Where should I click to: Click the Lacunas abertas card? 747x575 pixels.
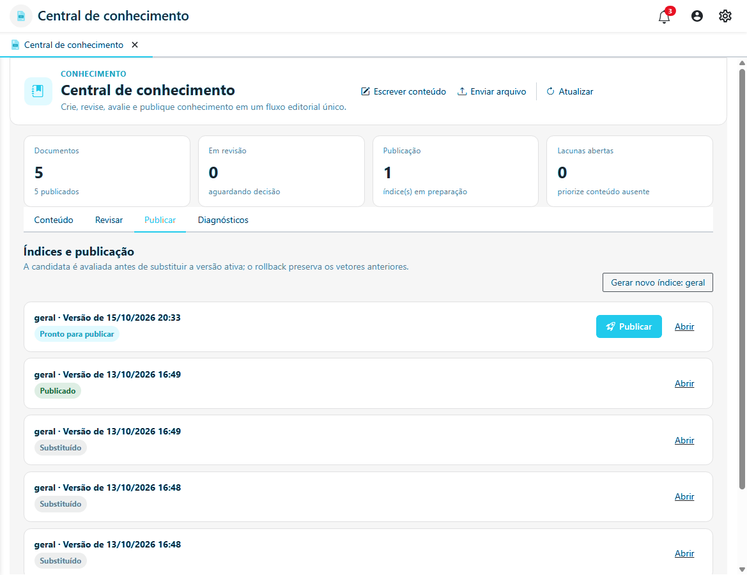coord(629,171)
